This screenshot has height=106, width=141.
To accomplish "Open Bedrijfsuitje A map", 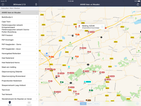I will (x=19, y=17).
